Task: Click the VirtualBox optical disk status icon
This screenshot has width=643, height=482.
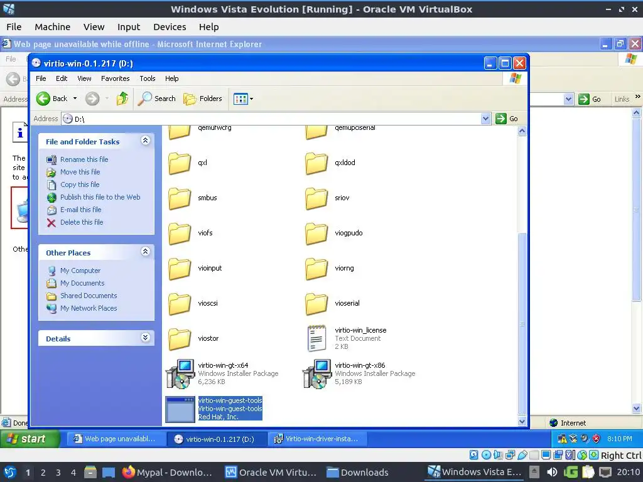Action: tap(486, 454)
